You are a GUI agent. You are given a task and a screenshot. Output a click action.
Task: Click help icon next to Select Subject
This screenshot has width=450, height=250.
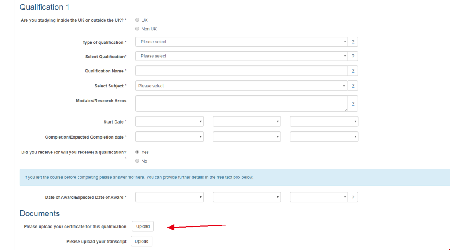352,86
